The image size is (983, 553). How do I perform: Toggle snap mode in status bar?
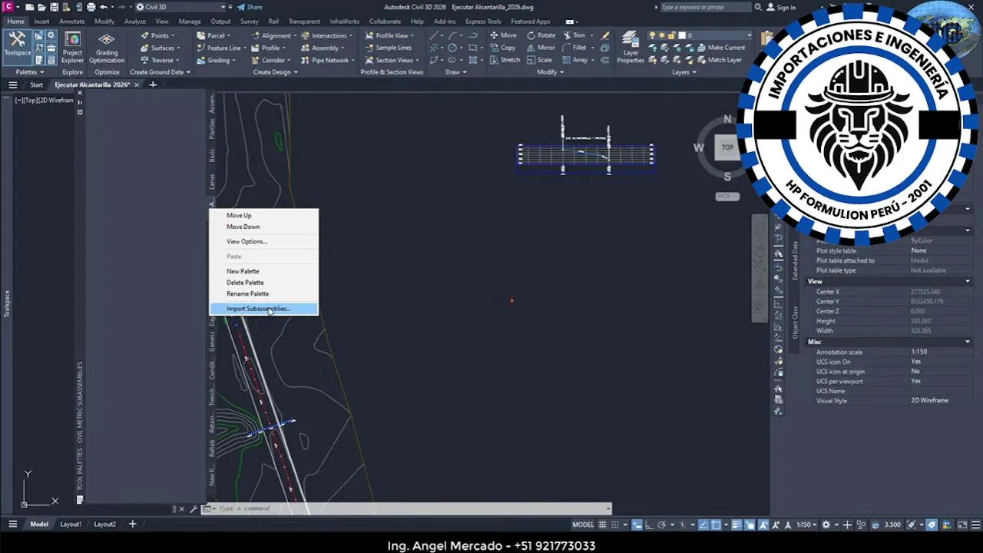614,525
